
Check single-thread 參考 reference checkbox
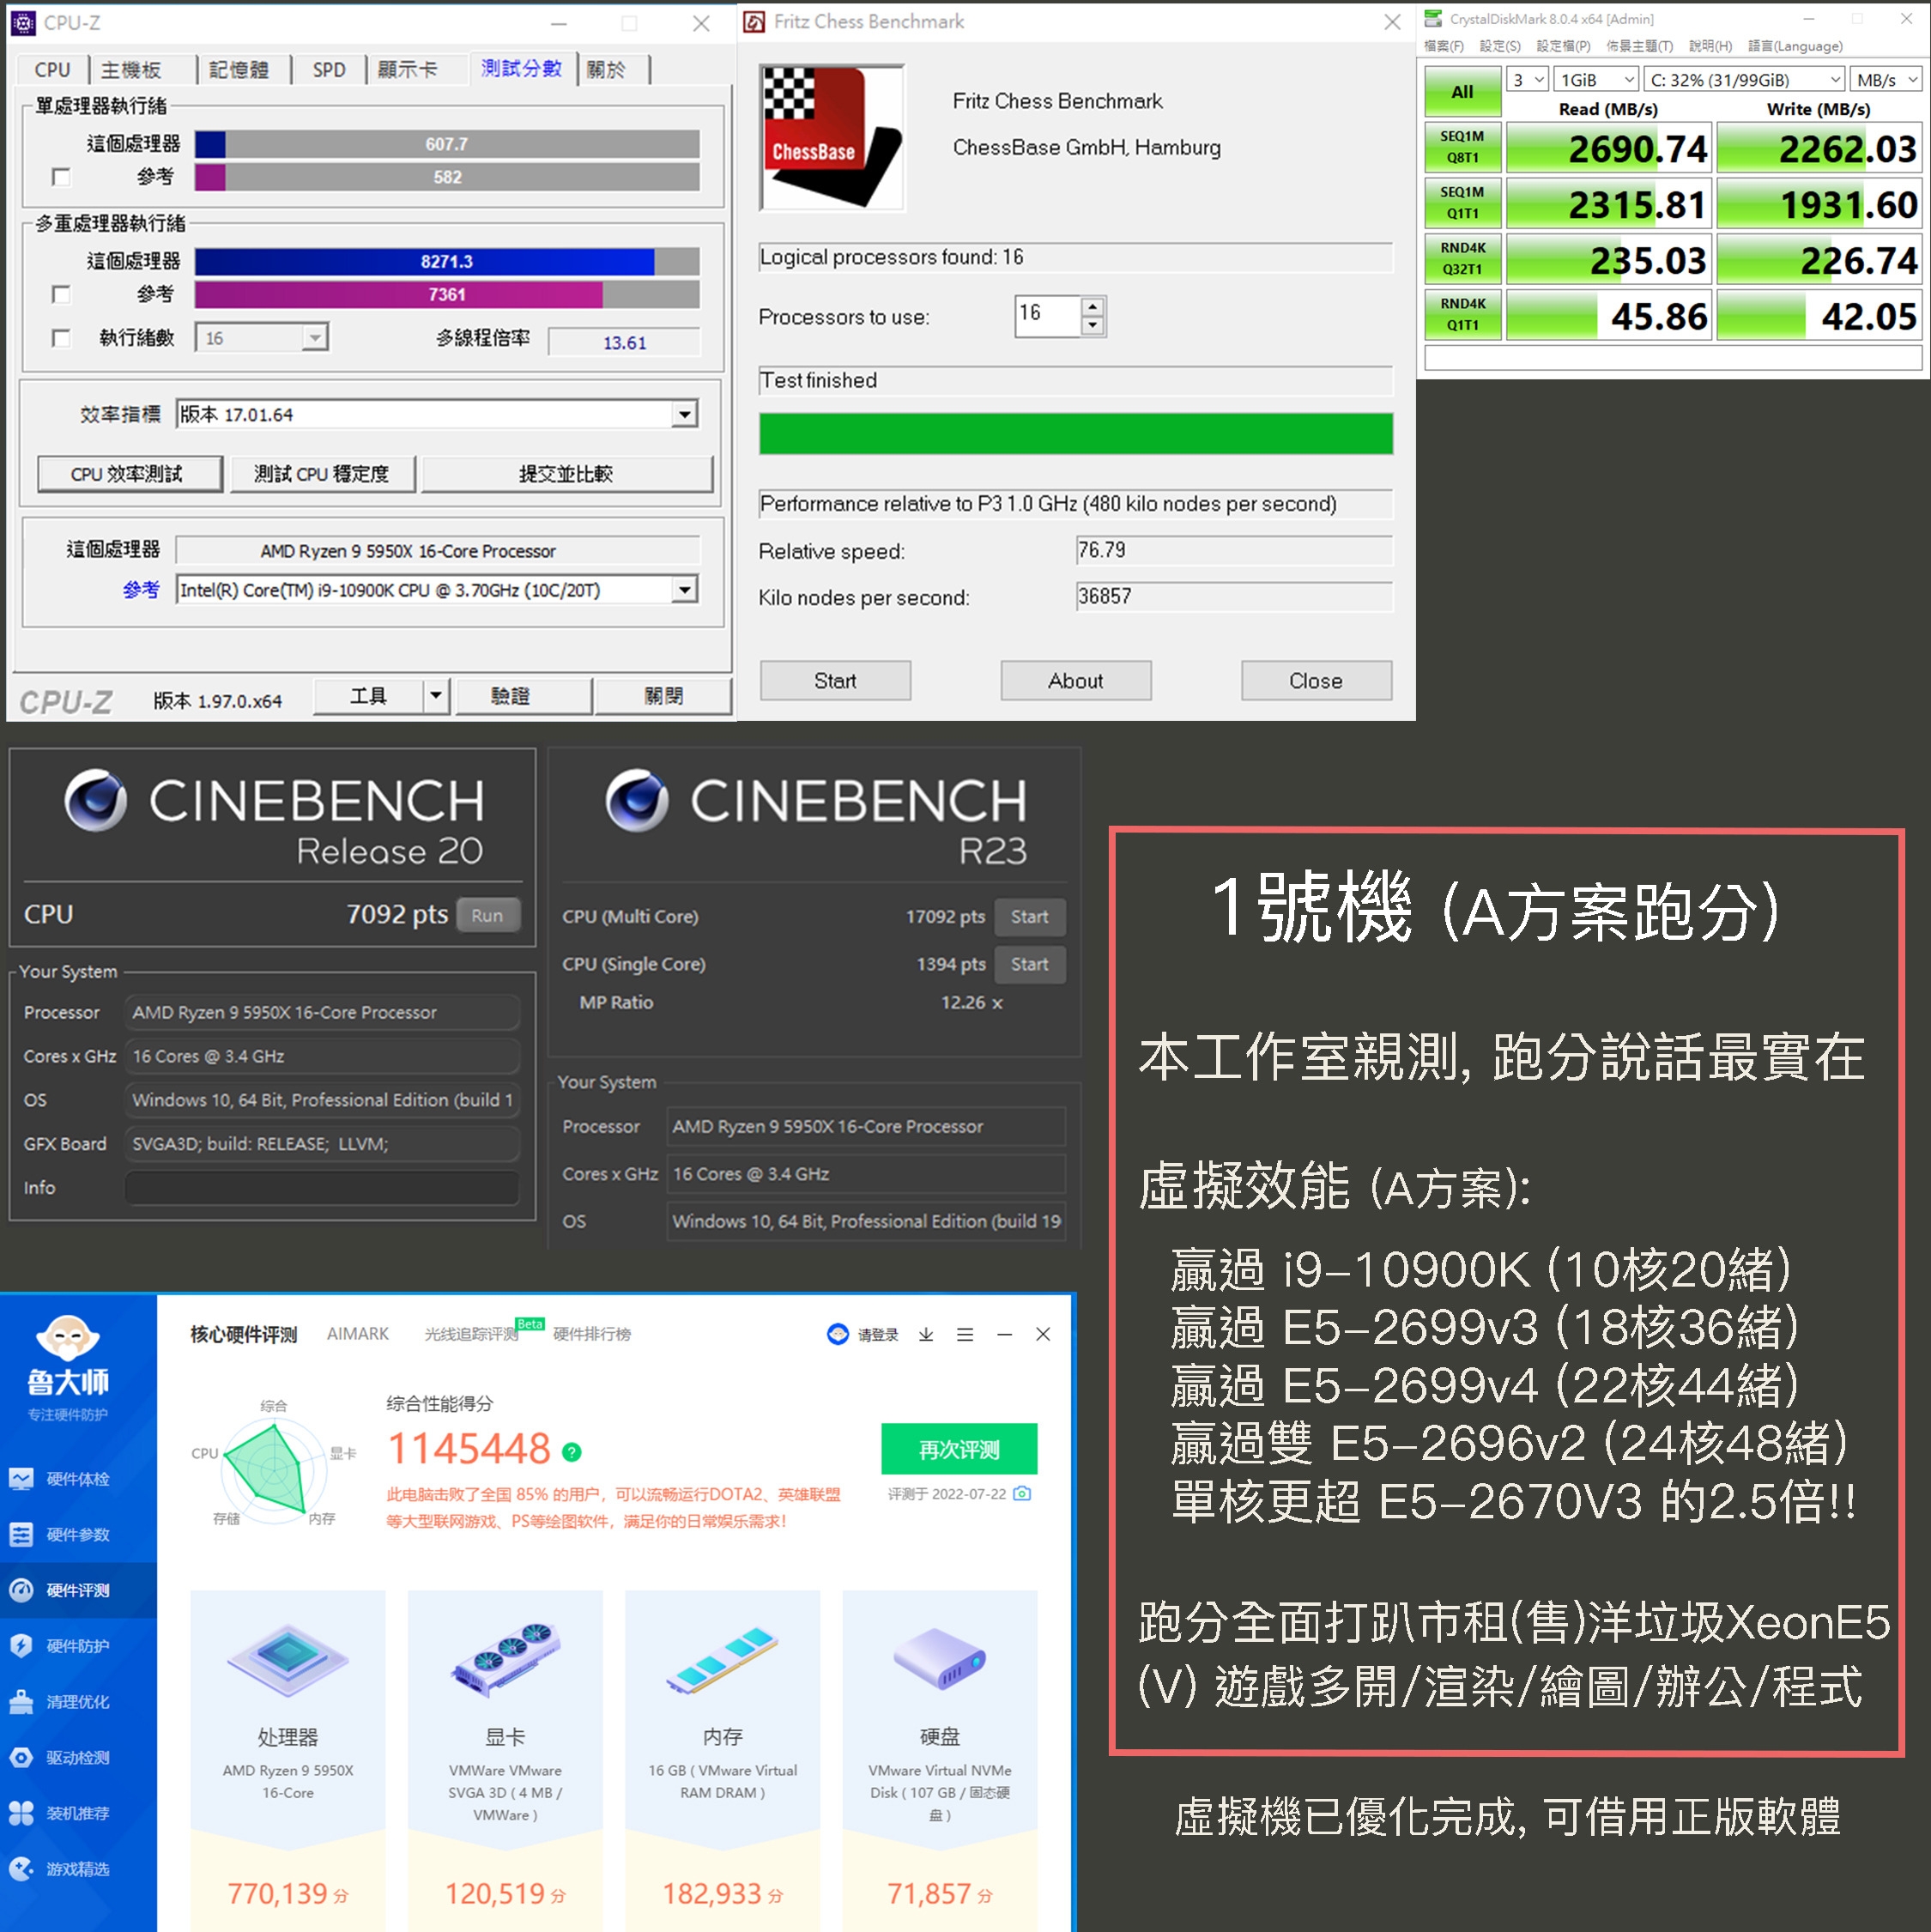61,177
